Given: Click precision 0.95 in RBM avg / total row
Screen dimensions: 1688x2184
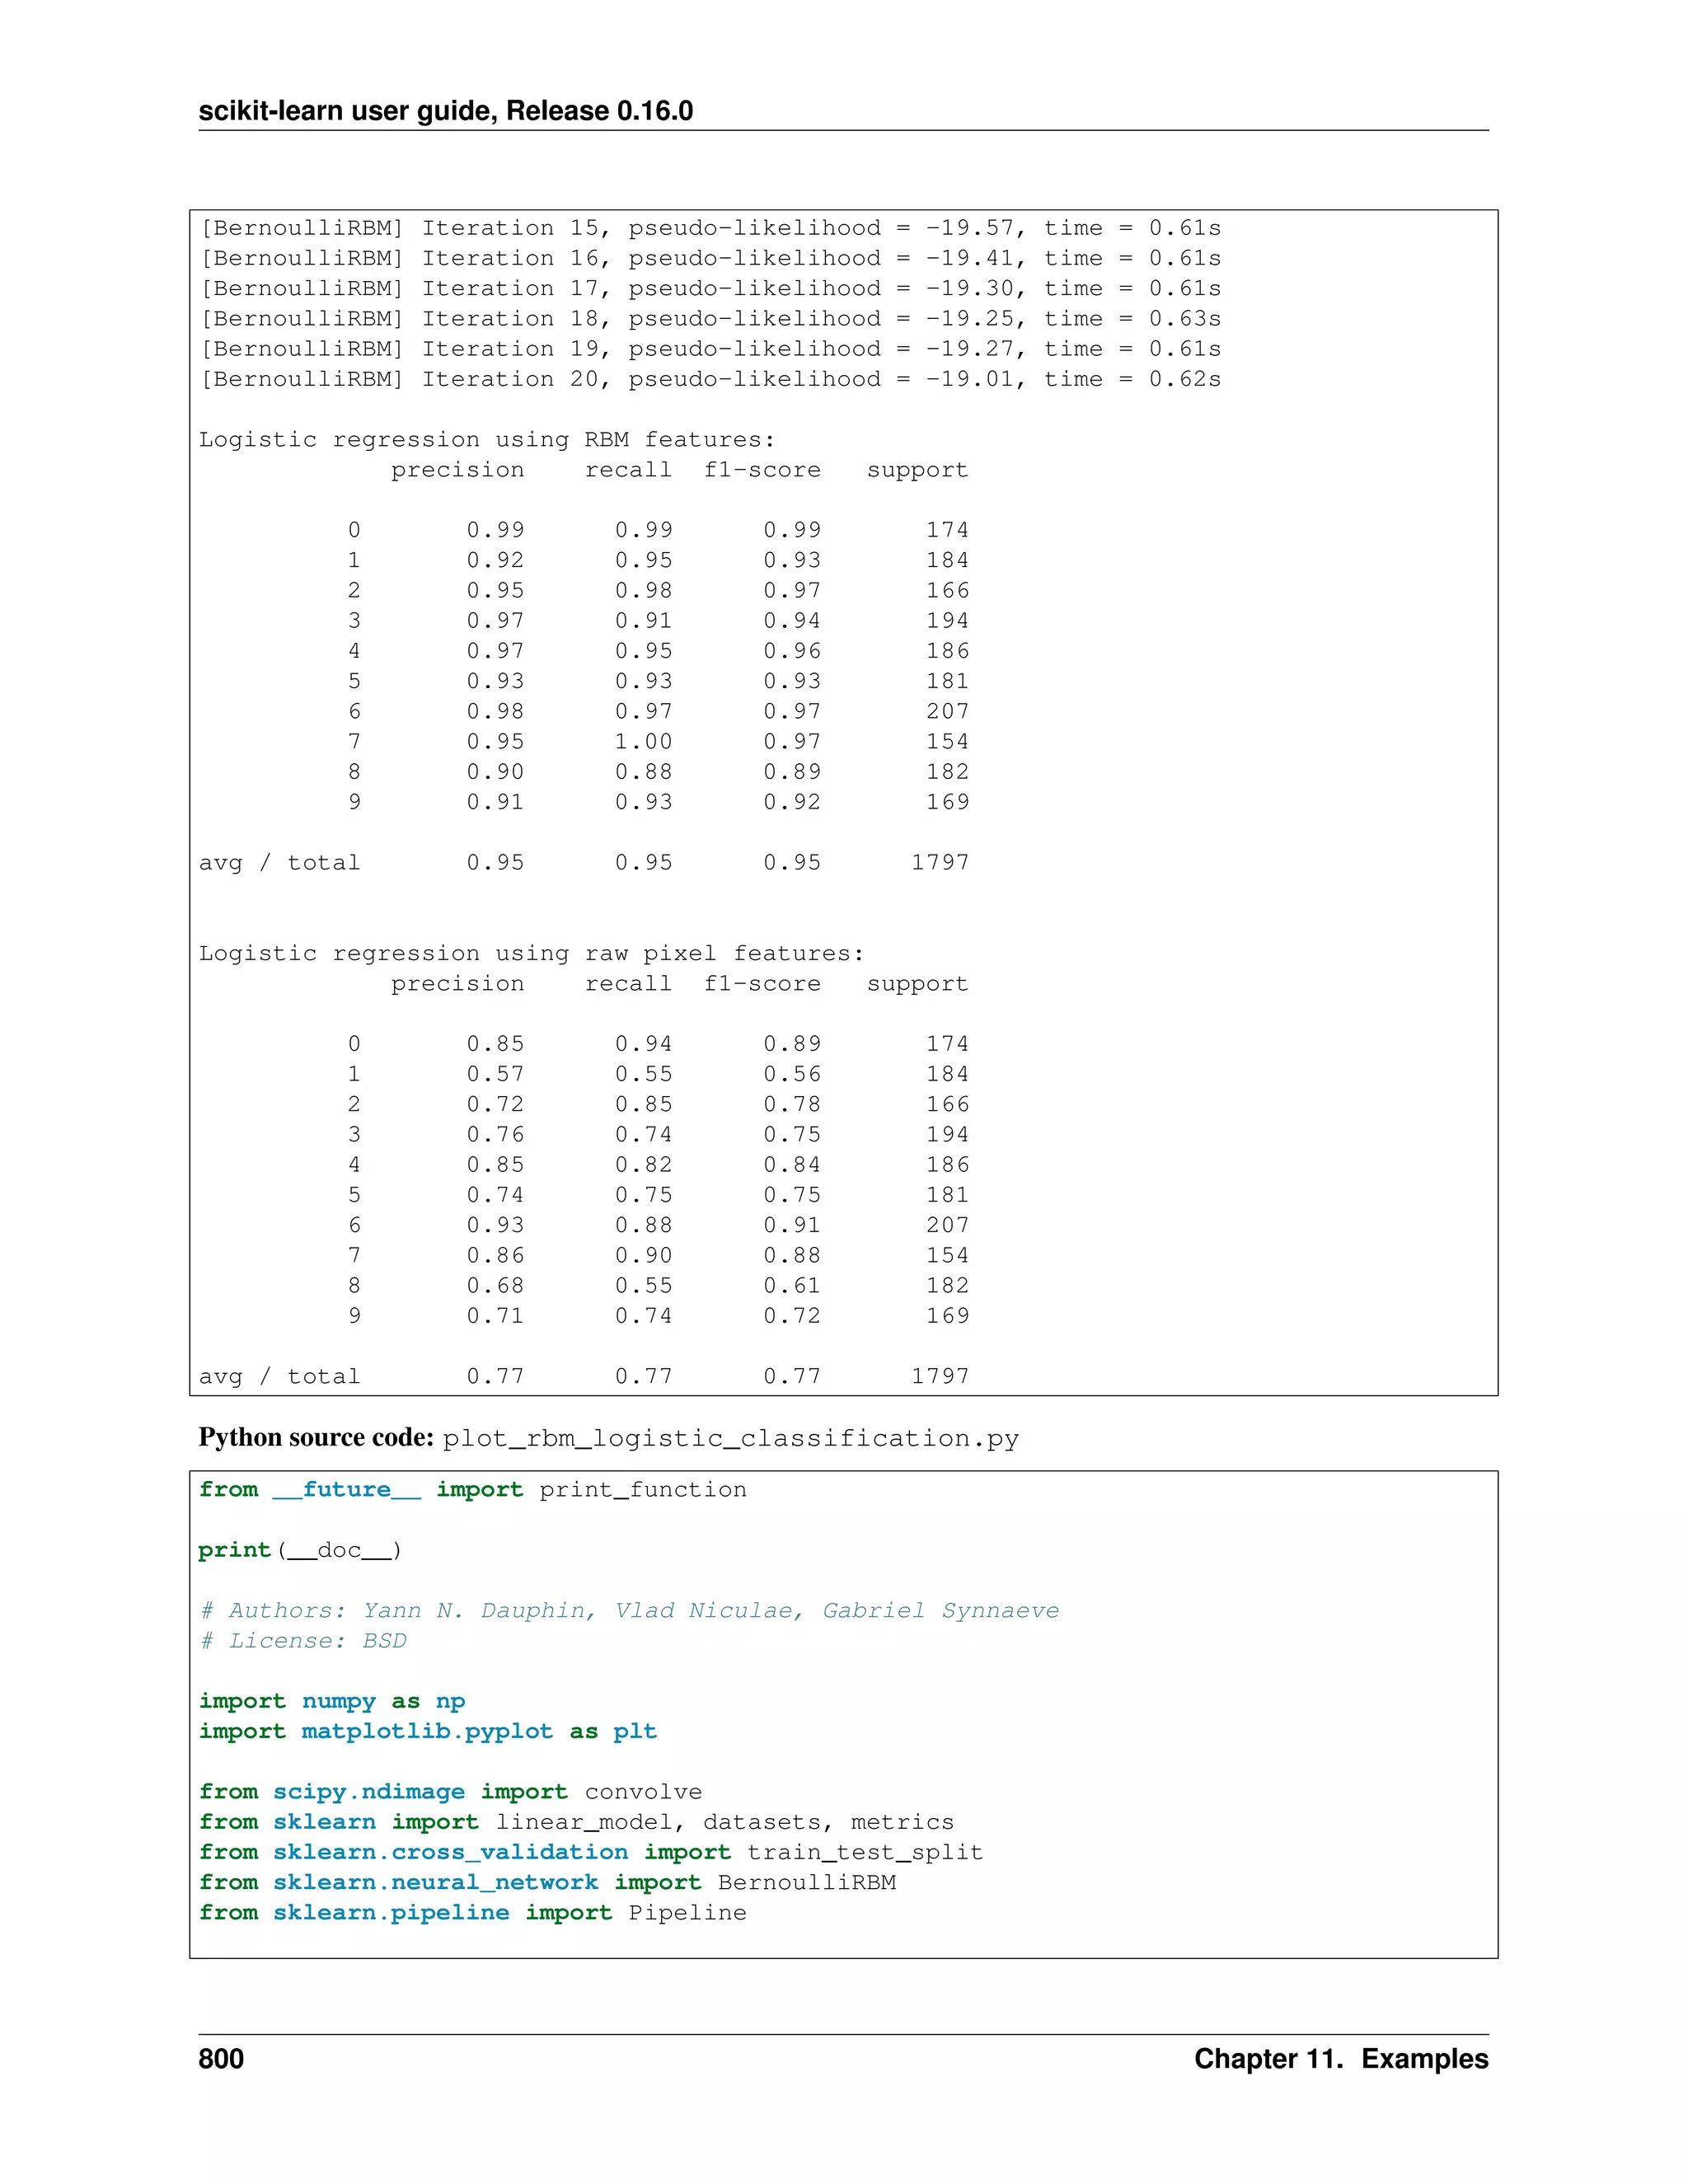Looking at the screenshot, I should coord(495,862).
